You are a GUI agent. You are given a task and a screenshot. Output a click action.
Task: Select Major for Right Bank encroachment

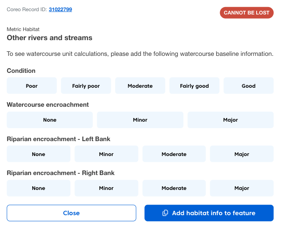click(x=242, y=188)
